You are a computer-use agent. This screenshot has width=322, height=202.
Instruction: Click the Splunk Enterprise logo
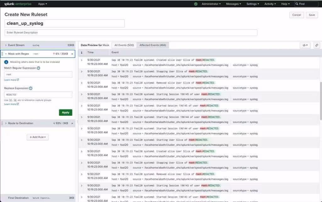click(x=18, y=4)
